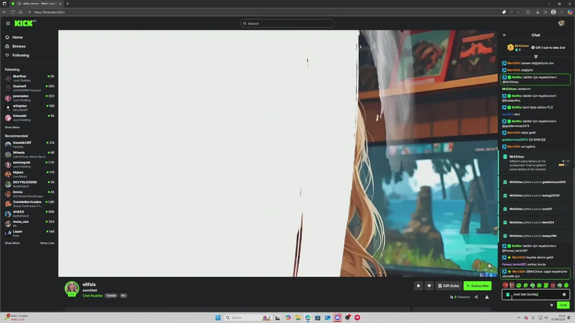
Task: Send message with the Chat button
Action: [563, 305]
